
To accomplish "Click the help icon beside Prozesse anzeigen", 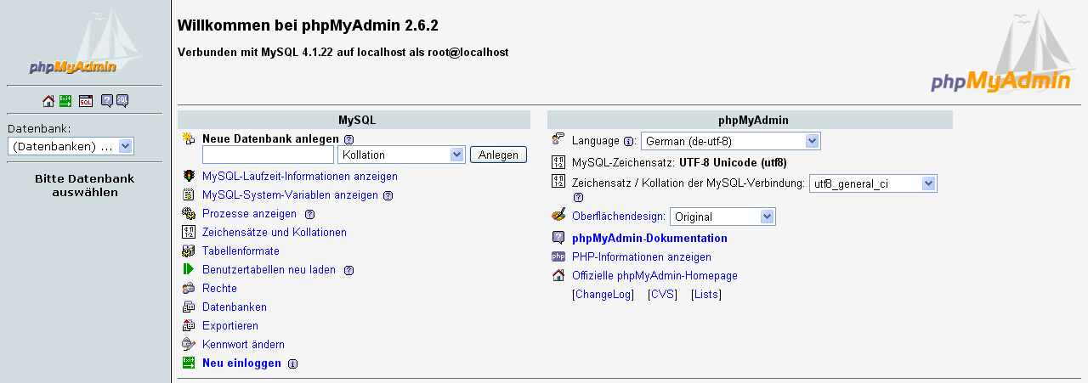I will click(309, 215).
